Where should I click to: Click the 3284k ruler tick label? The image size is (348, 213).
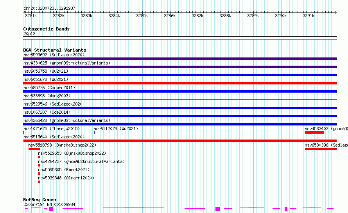114,16
